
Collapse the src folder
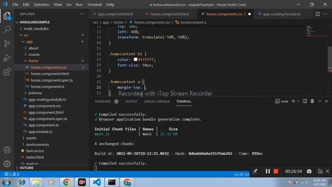pos(21,35)
